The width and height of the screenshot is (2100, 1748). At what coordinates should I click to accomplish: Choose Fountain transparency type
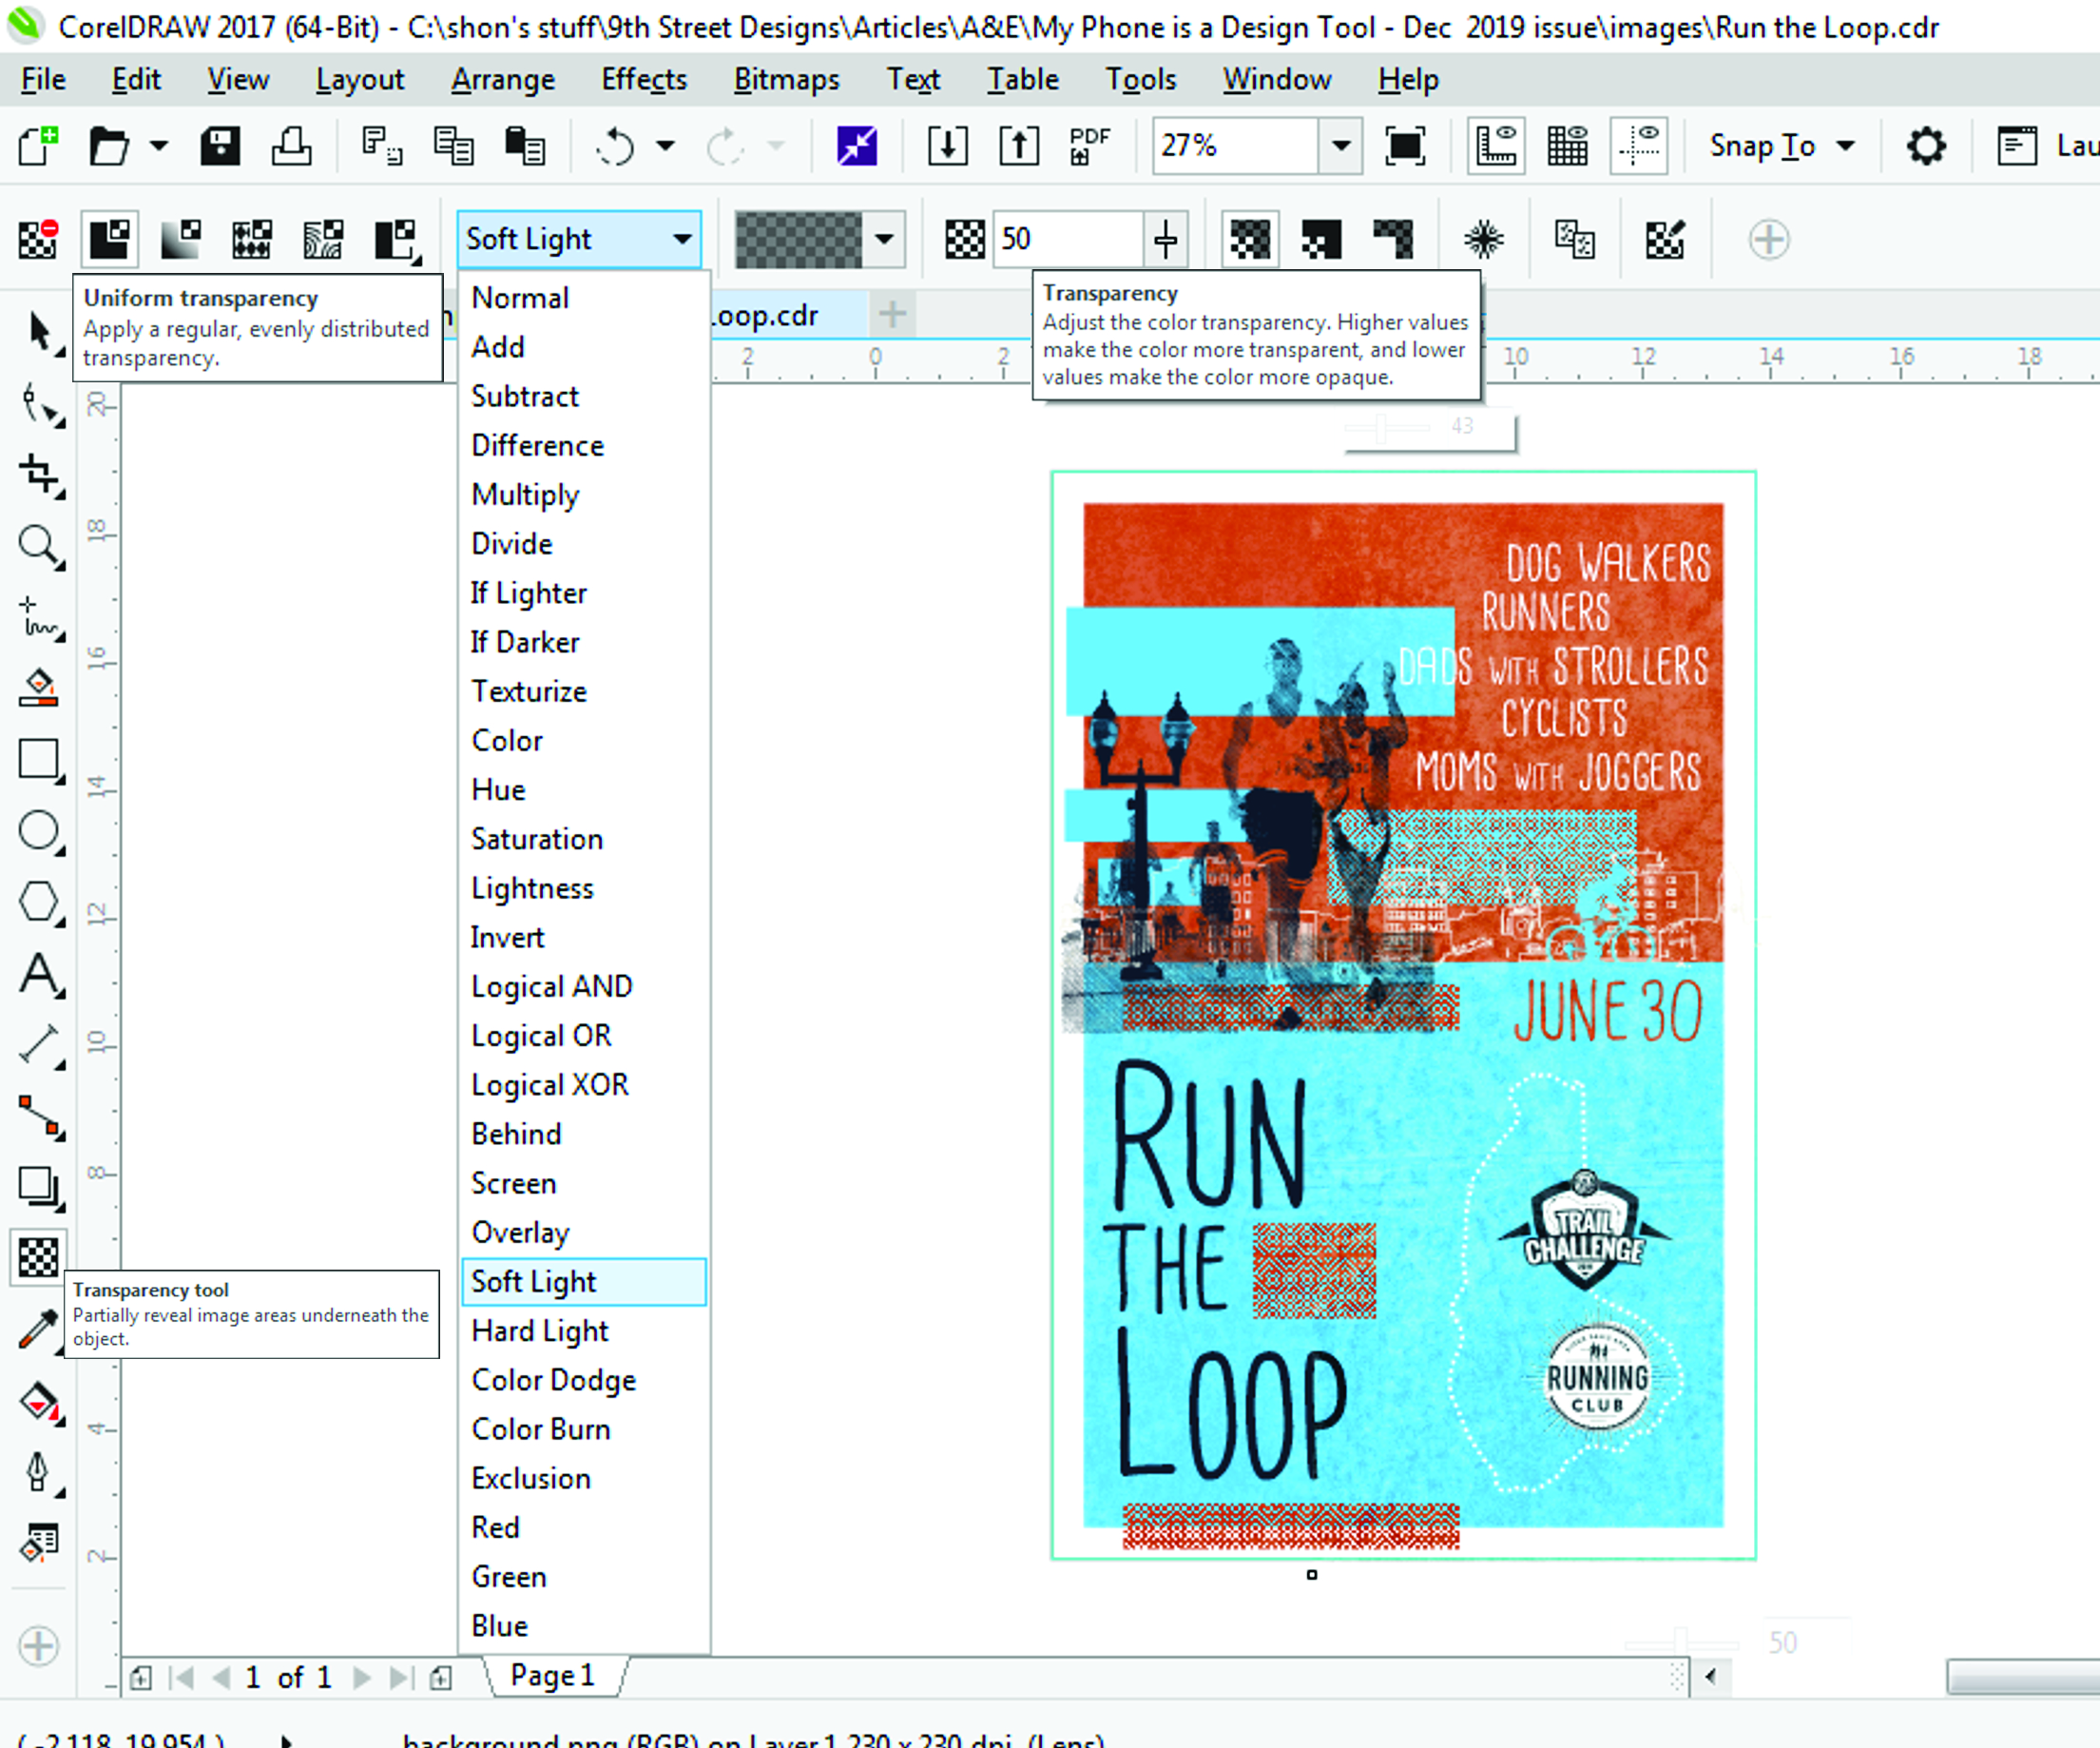click(x=181, y=239)
